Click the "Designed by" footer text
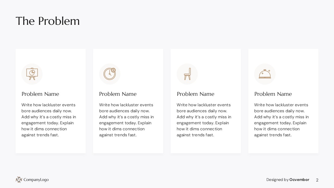The image size is (334, 188). point(277,180)
